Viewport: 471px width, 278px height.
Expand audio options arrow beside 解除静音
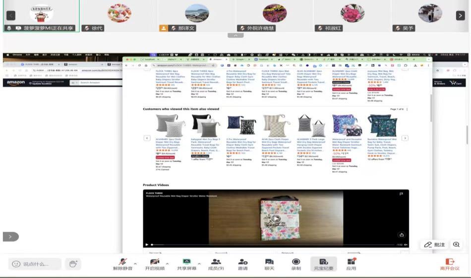(135, 264)
